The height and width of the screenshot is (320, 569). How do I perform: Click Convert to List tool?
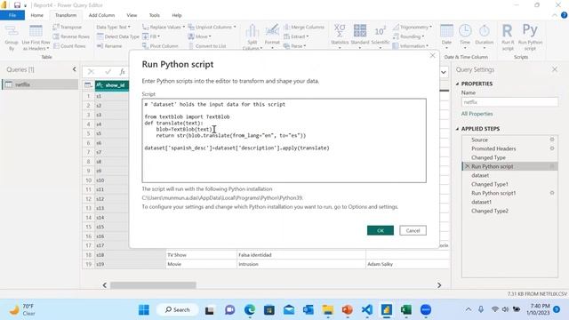tap(207, 46)
